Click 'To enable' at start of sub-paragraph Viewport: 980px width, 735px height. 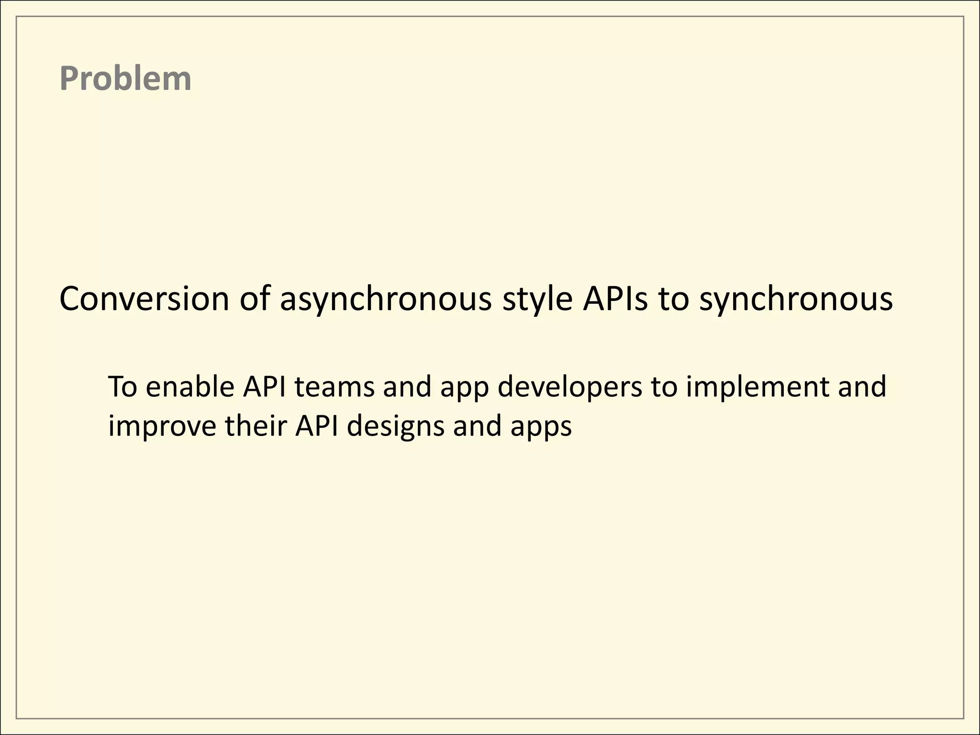coord(170,387)
